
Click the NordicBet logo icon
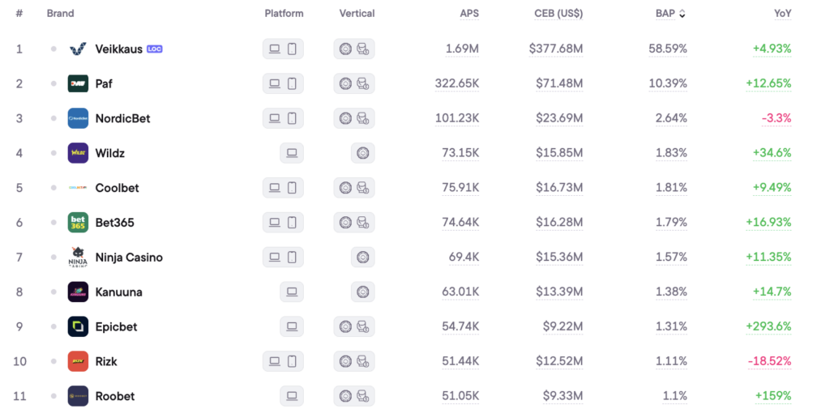[x=78, y=118]
